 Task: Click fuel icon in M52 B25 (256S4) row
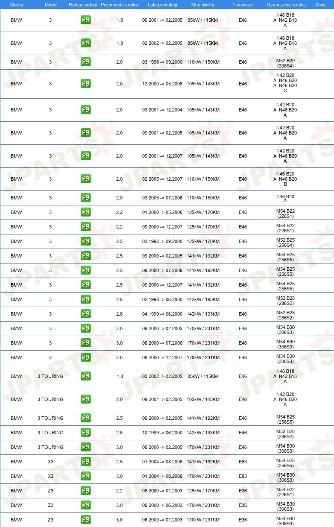click(x=86, y=241)
